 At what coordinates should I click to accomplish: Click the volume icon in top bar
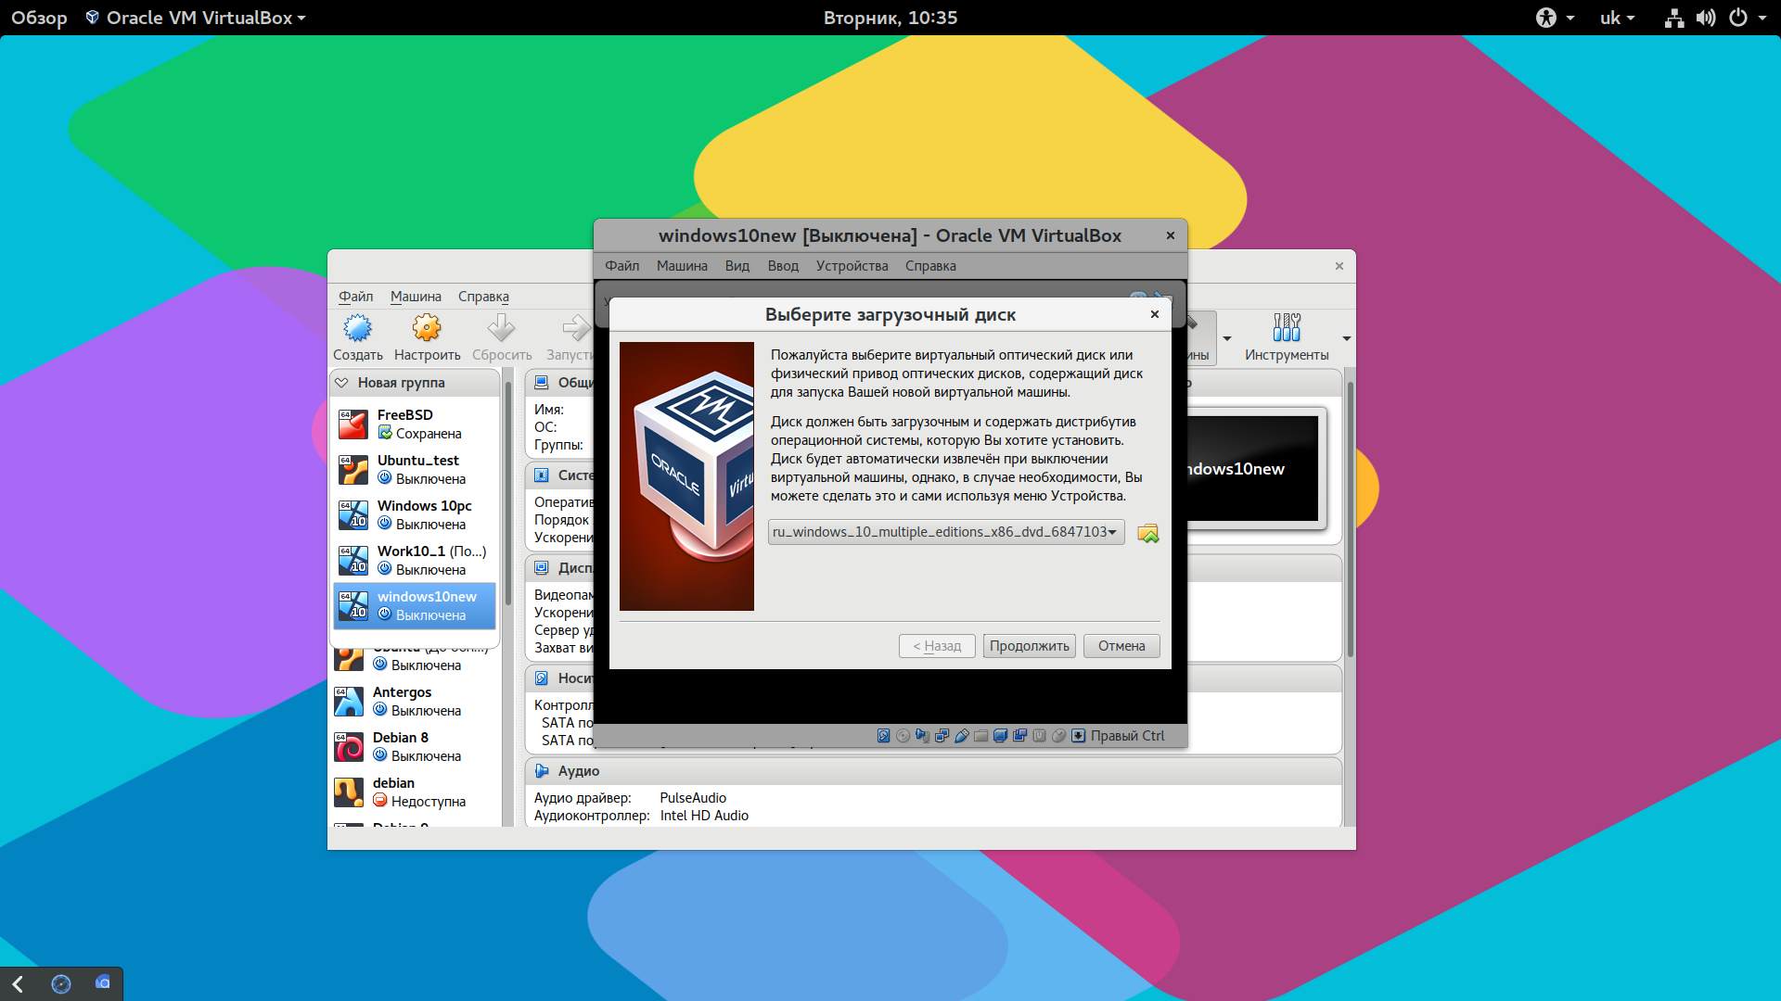tap(1711, 17)
